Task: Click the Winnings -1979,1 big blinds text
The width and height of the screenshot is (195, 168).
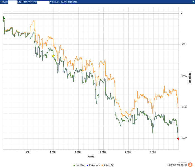Action: pyautogui.click(x=63, y=2)
